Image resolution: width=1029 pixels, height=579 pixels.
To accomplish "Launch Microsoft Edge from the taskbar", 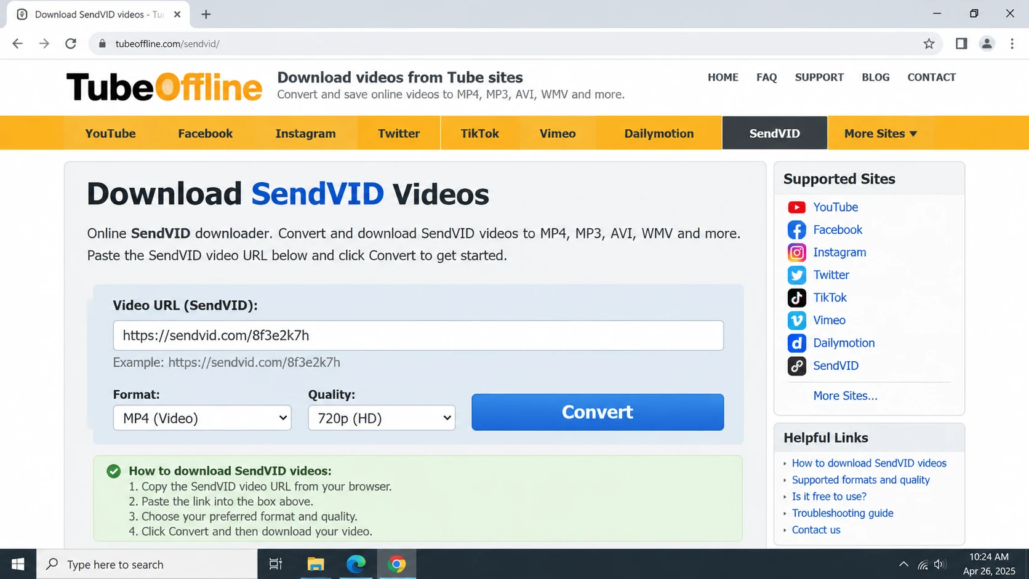I will pos(356,564).
